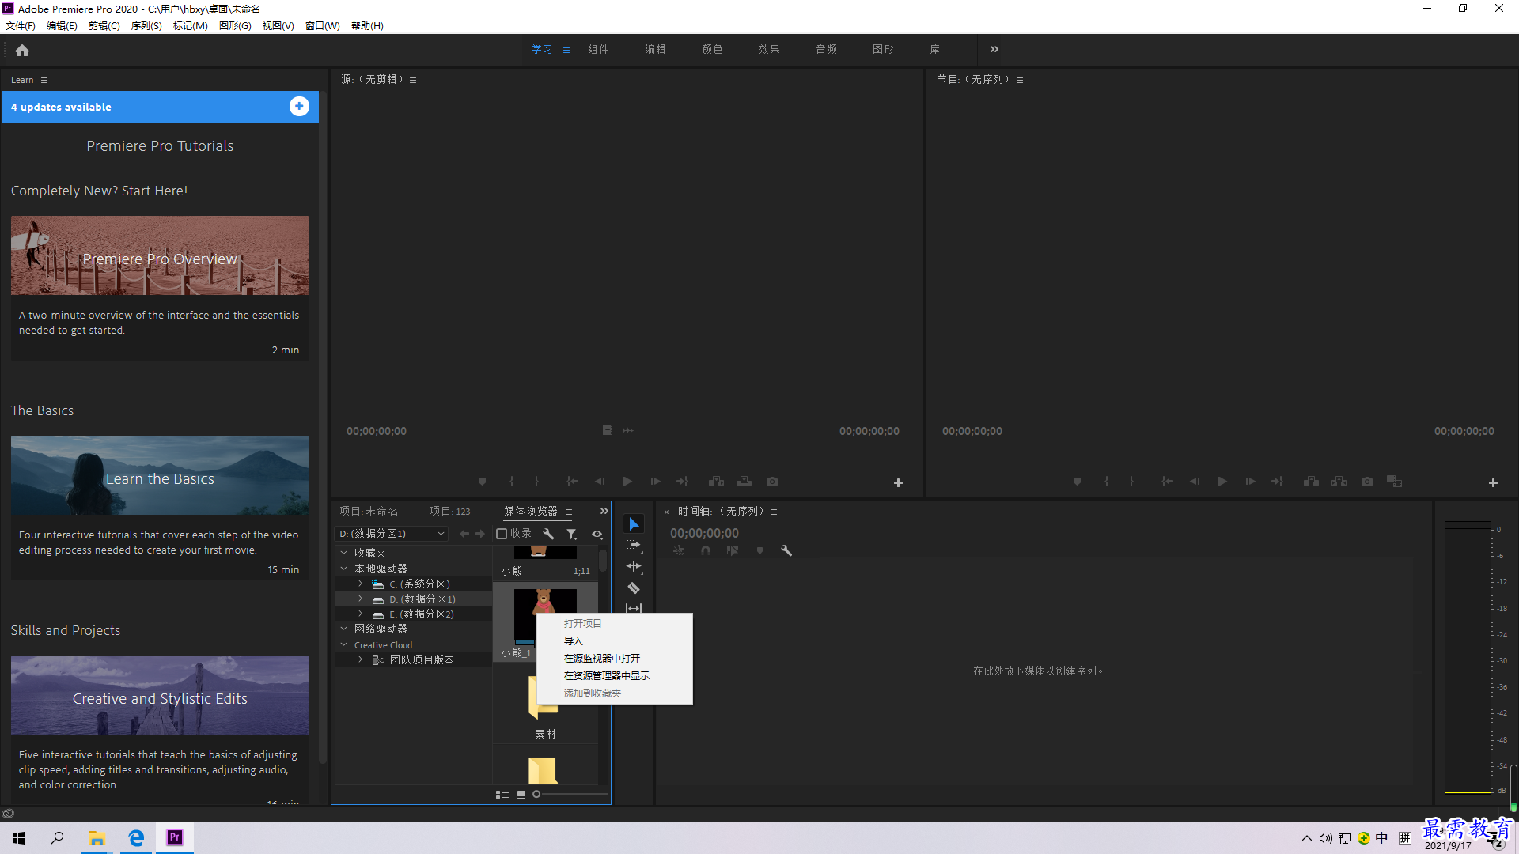Select the Selection arrow tool

click(x=634, y=524)
